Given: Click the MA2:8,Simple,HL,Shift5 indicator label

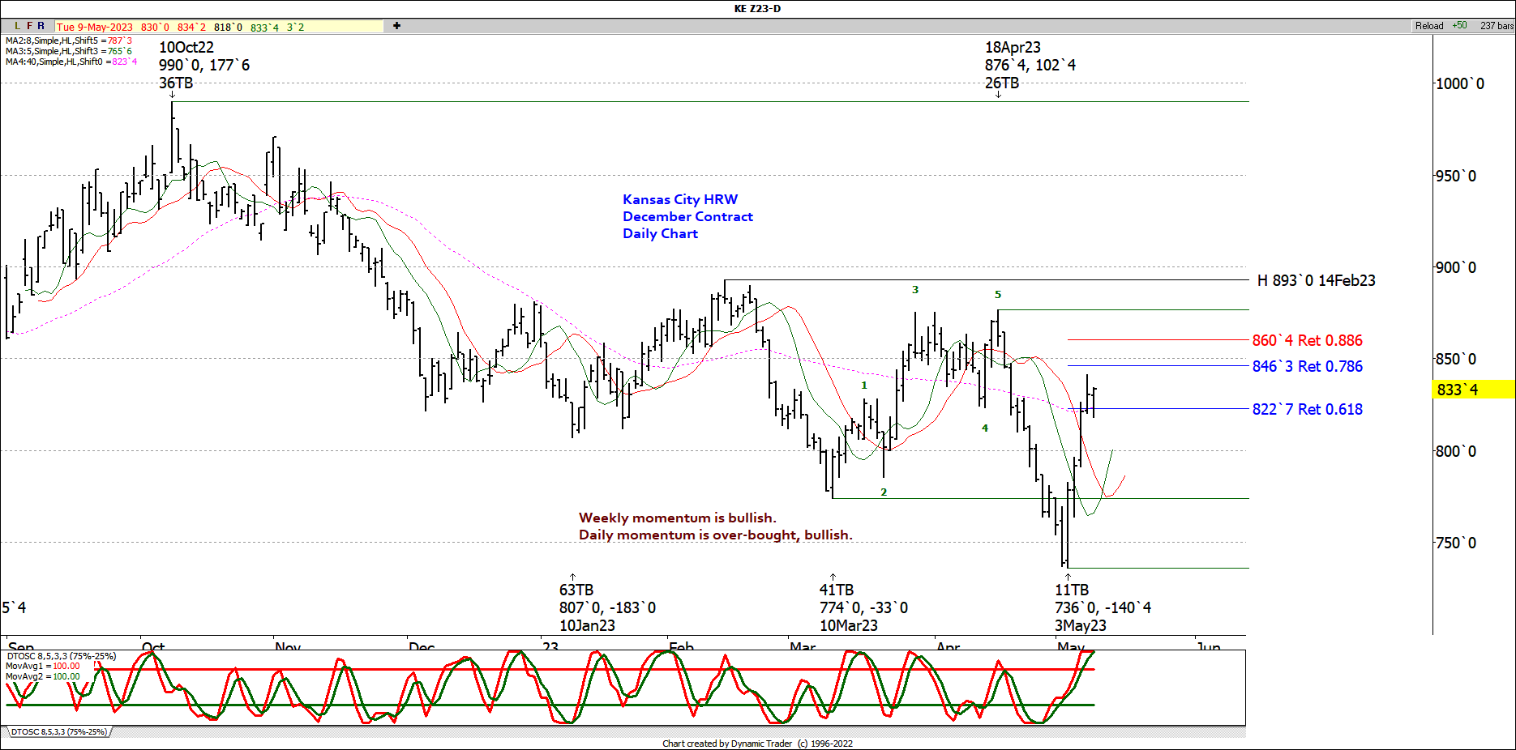Looking at the screenshot, I should [69, 40].
